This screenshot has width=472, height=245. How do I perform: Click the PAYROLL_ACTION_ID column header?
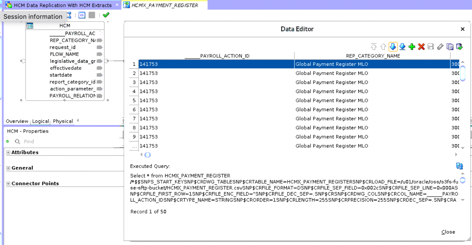[217, 56]
